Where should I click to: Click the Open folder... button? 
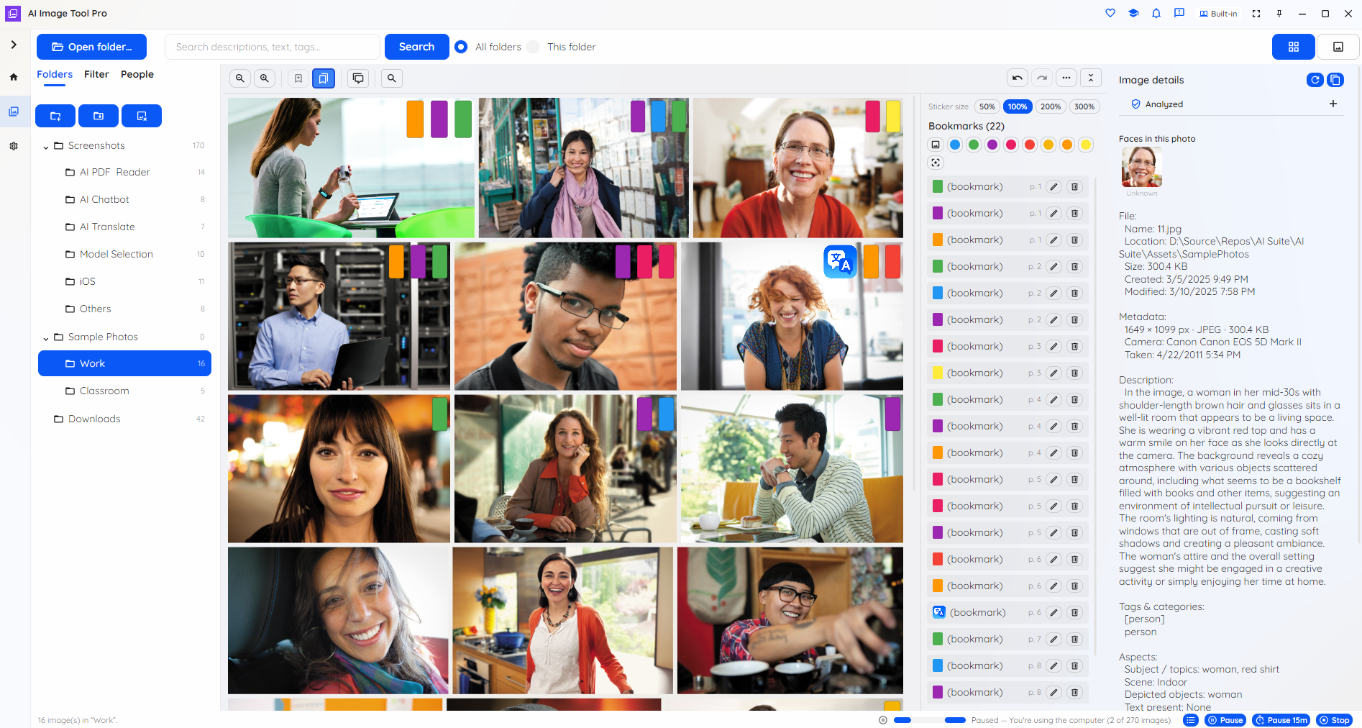(x=91, y=47)
